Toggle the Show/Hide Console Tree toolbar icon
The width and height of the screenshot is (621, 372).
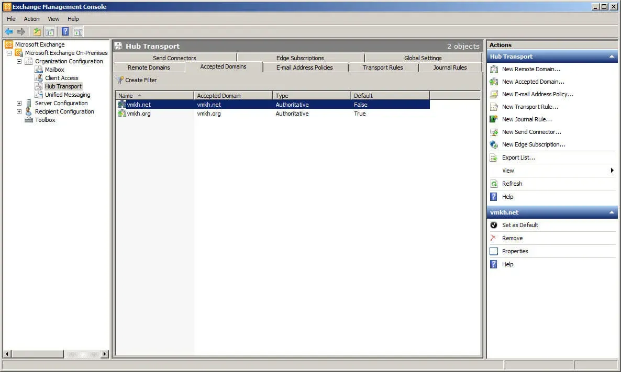(x=50, y=32)
